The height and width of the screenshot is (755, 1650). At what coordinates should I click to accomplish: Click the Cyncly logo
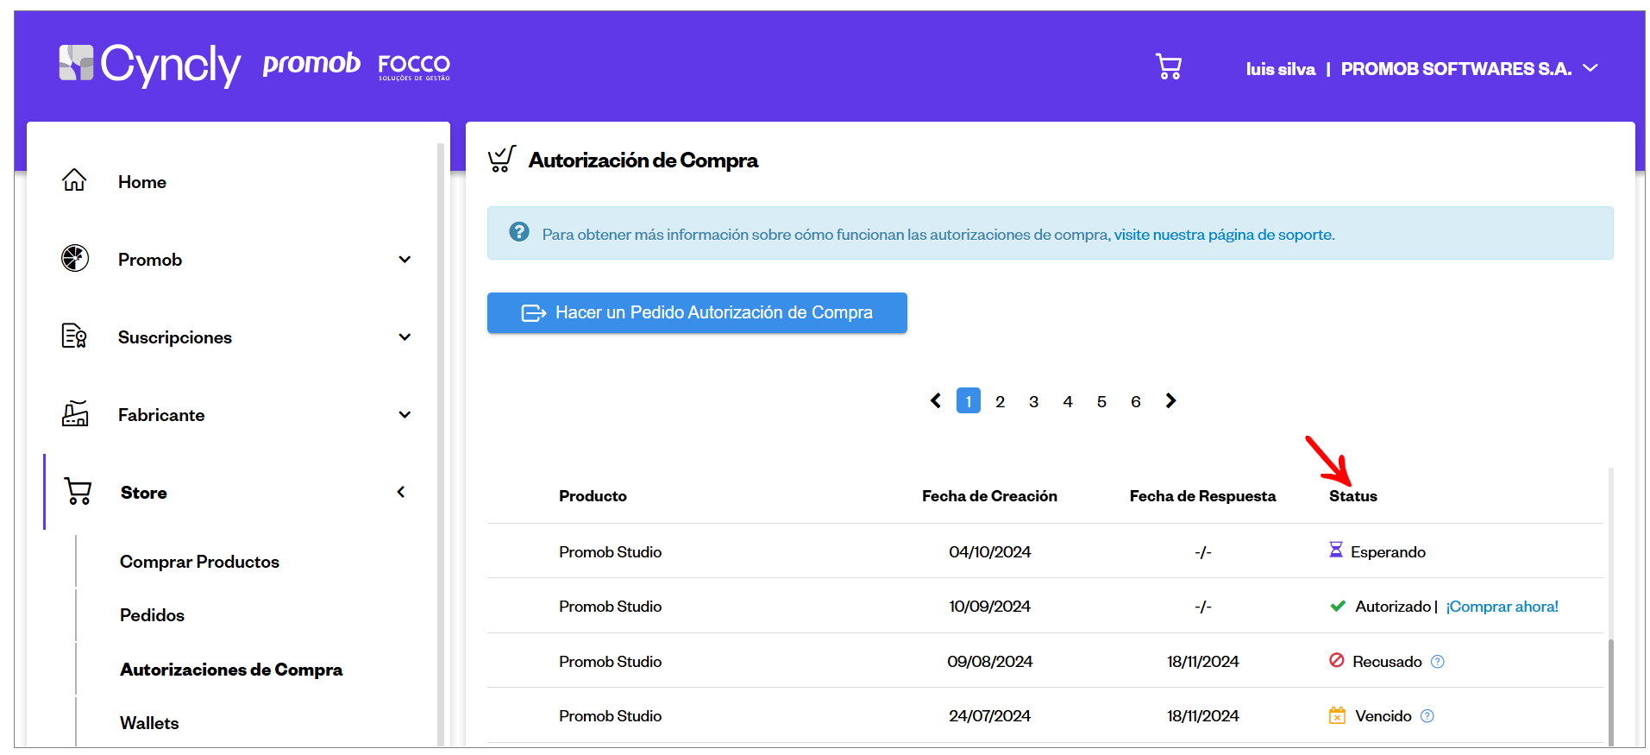pos(149,66)
